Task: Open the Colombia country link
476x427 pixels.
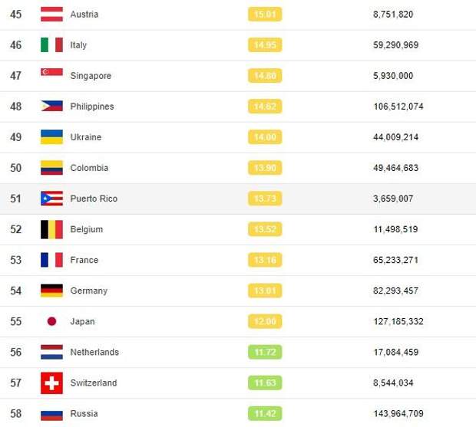Action: pyautogui.click(x=89, y=168)
